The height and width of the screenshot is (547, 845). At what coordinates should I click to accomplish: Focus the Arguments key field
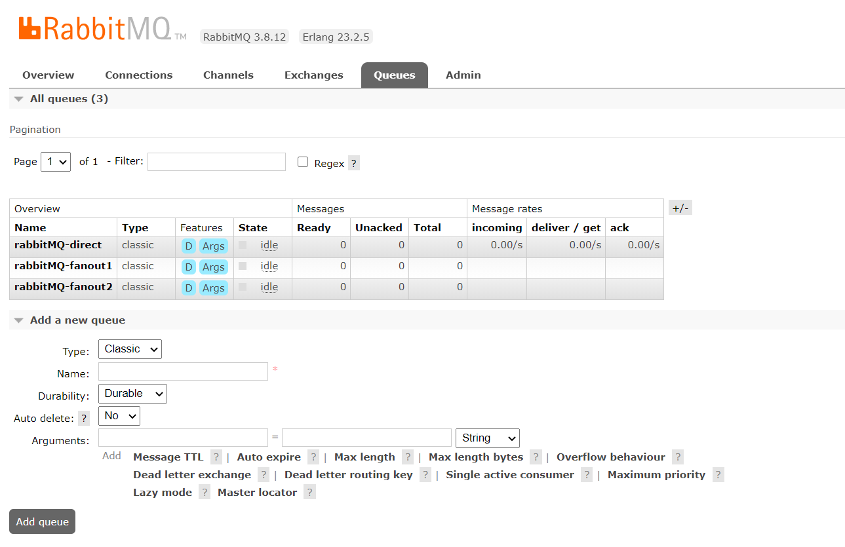point(183,438)
